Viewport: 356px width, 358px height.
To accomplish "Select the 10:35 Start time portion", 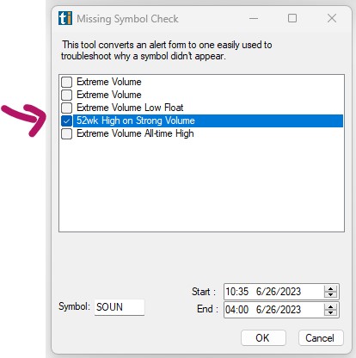I will 237,292.
